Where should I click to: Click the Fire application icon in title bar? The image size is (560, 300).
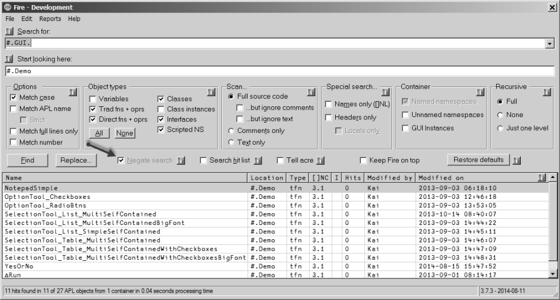pos(7,7)
